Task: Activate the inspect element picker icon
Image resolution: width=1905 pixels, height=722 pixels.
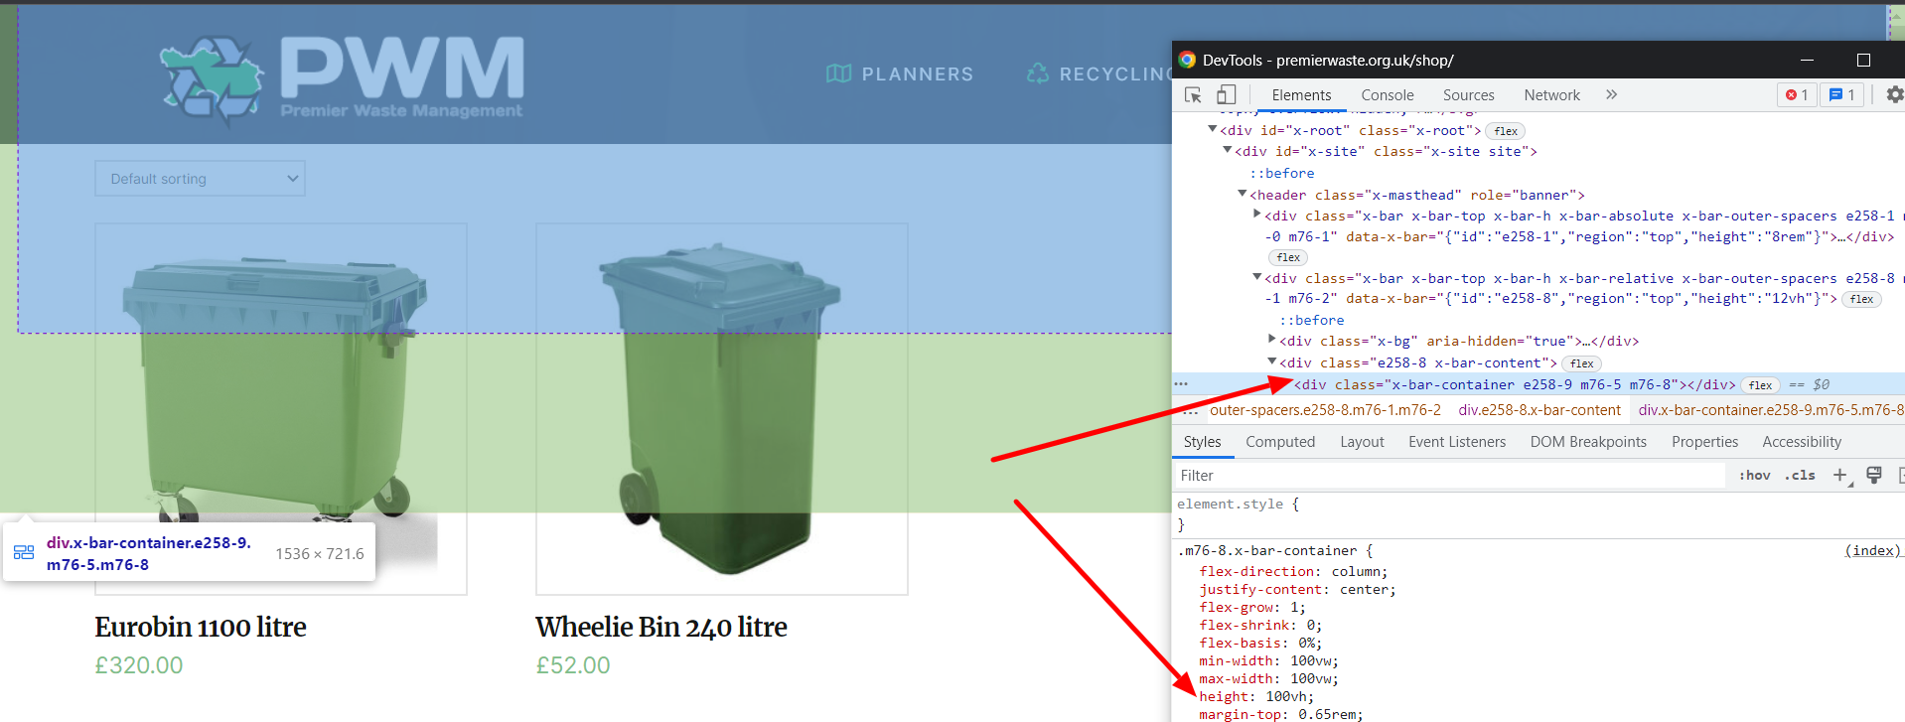Action: point(1193,95)
